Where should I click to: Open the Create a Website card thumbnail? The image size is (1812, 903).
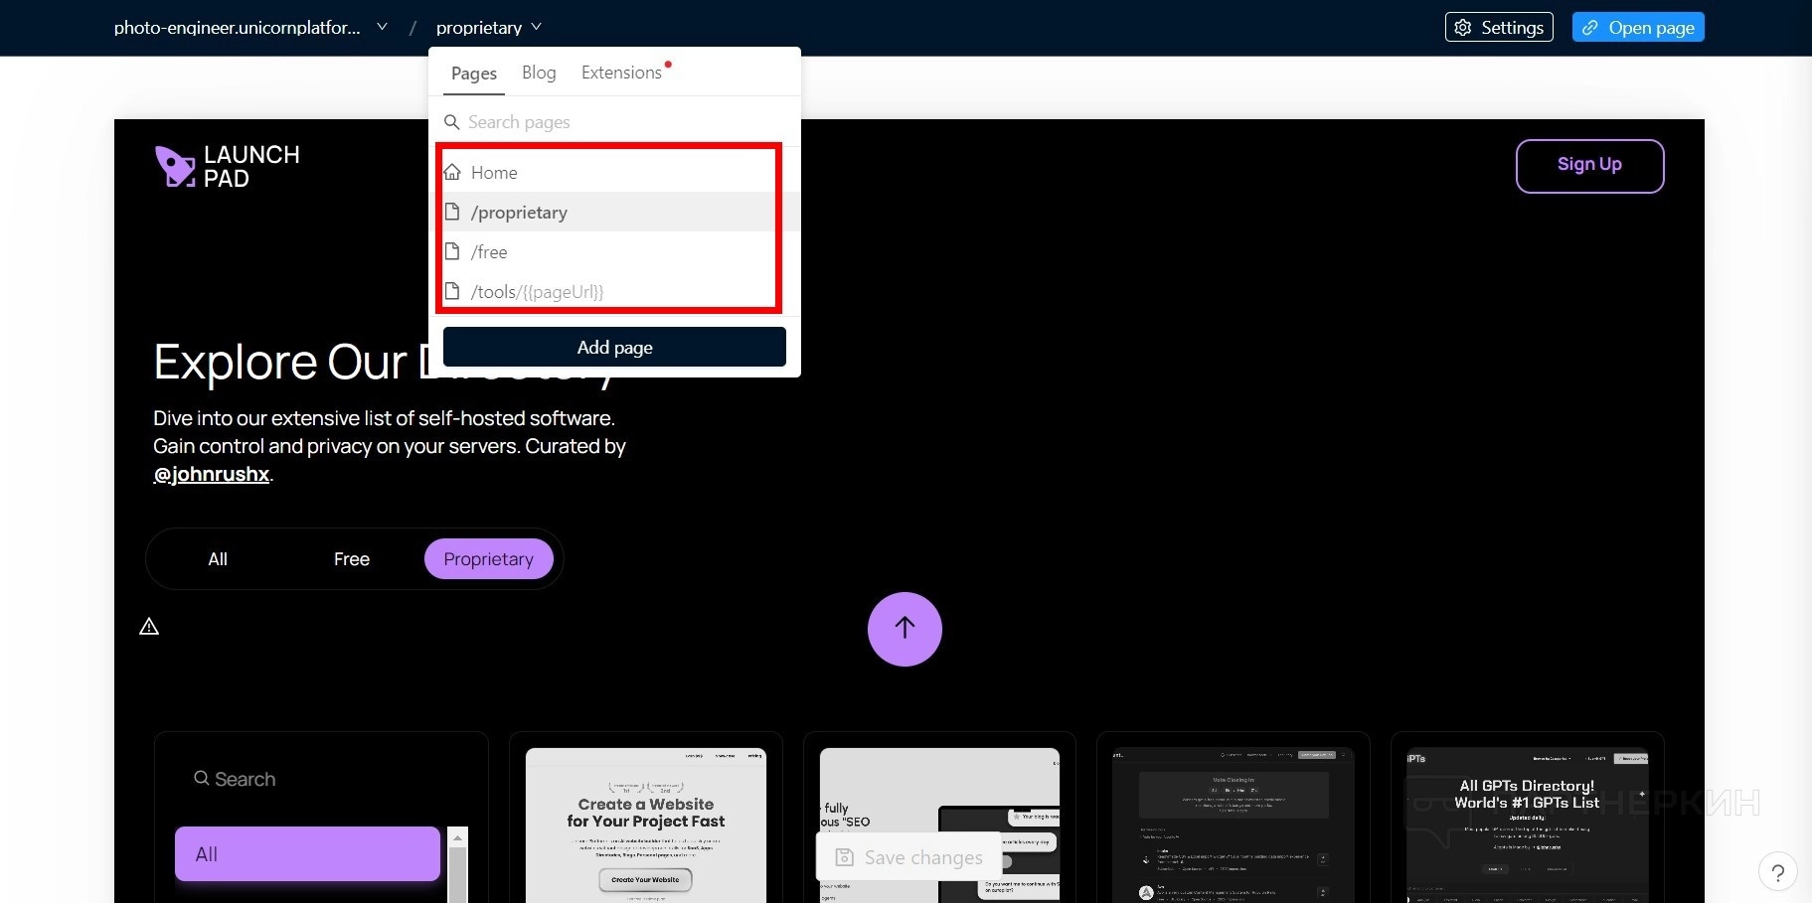point(646,825)
